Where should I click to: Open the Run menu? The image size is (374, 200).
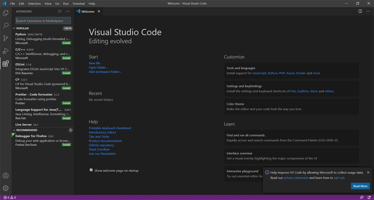coord(66,4)
